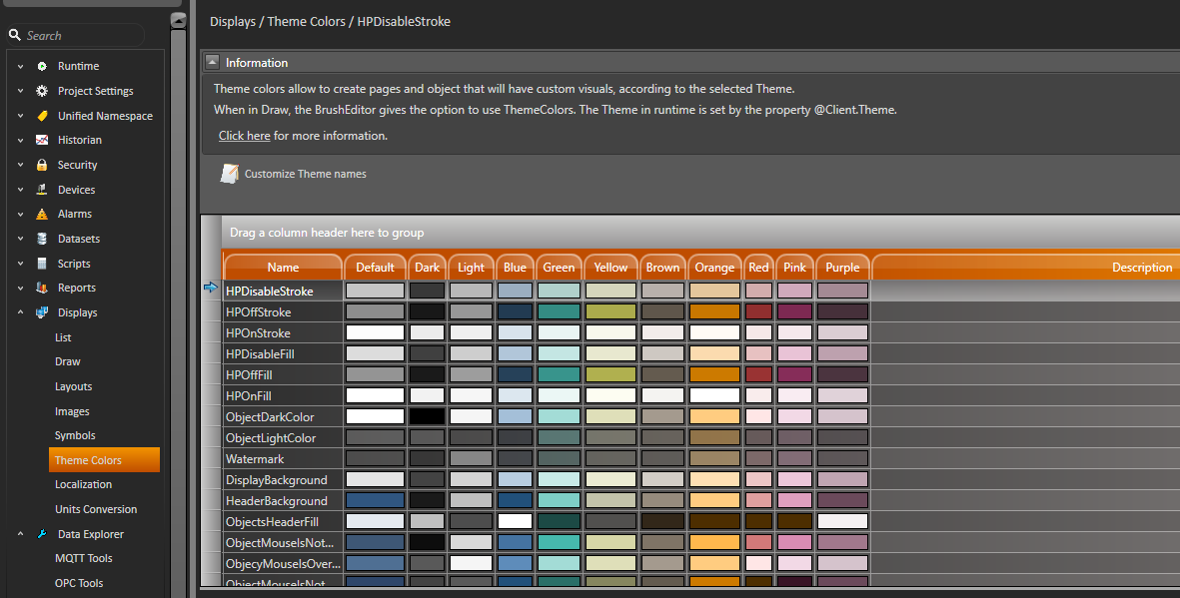Click the Security padlock icon
The height and width of the screenshot is (598, 1180).
click(x=42, y=165)
